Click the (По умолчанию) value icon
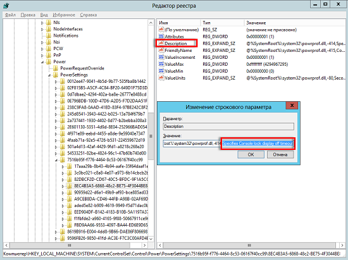The width and height of the screenshot is (348, 260). [161, 30]
